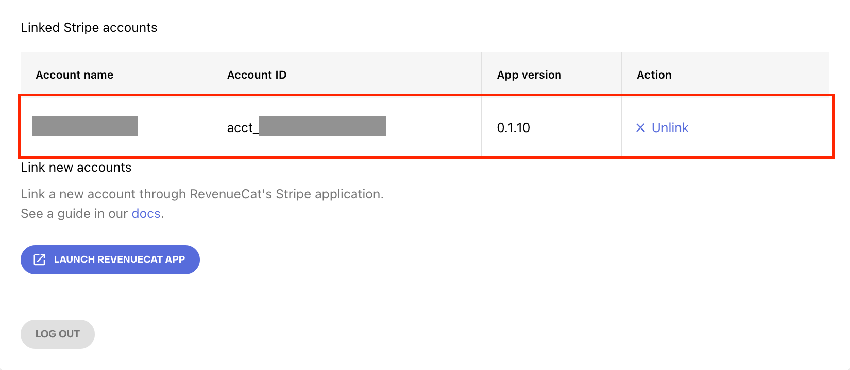Viewport: 850px width, 370px height.
Task: Click the Unlink action link
Action: pos(670,128)
